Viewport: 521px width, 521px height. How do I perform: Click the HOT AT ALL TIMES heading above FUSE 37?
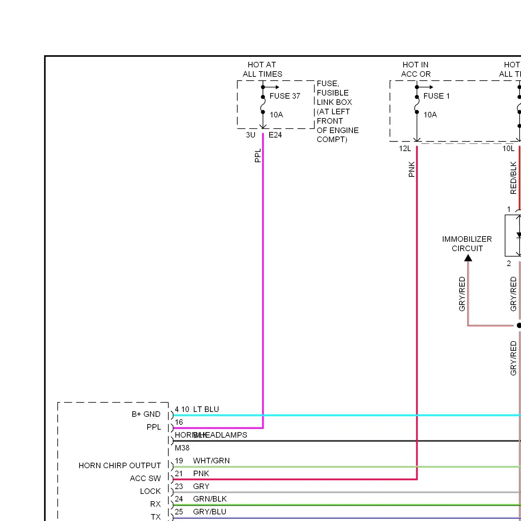[262, 69]
